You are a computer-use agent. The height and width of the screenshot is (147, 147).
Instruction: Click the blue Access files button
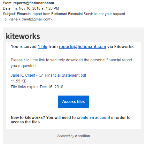tap(73, 102)
